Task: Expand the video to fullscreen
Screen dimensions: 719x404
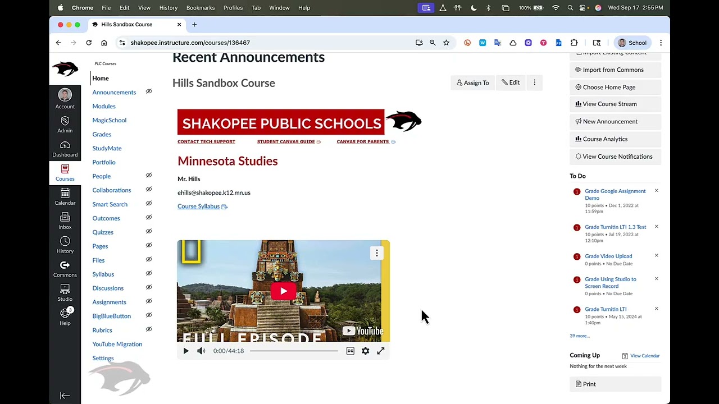Action: pos(381,351)
